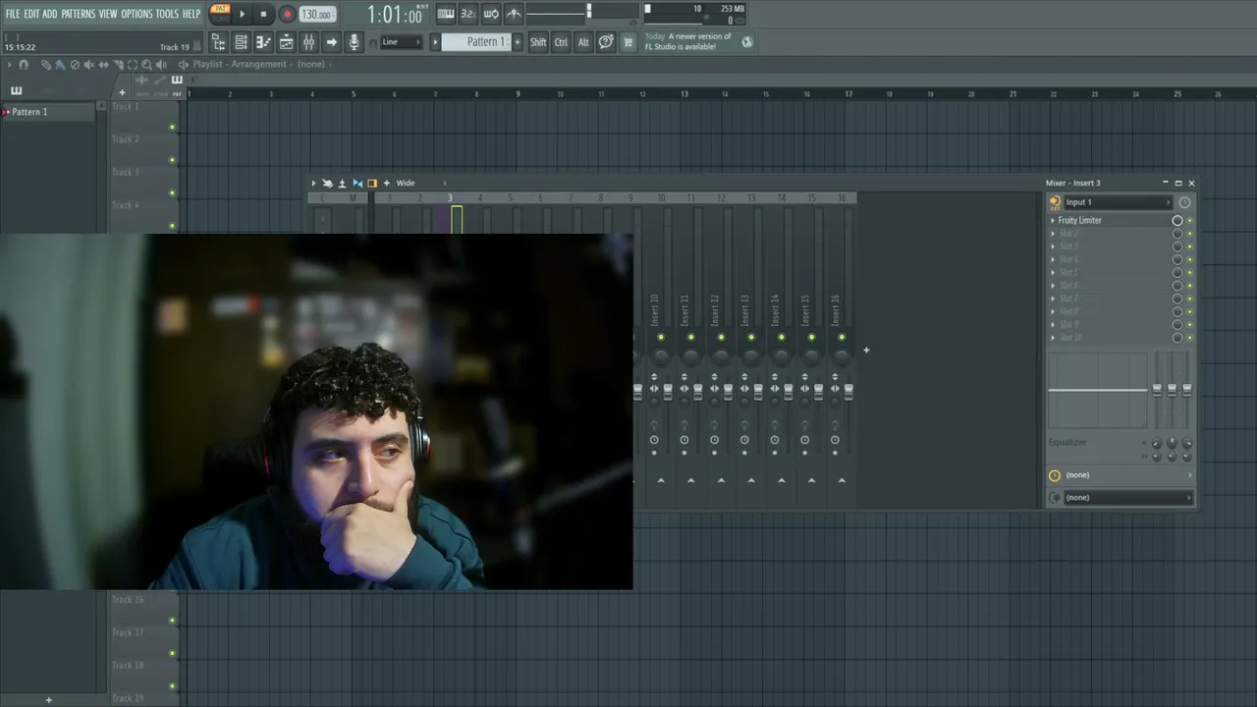Toggle mute for playlist Track 1
Screen dimensions: 1257x707
click(173, 127)
